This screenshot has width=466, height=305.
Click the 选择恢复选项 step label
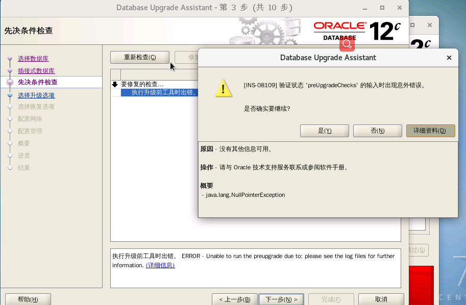(x=36, y=107)
